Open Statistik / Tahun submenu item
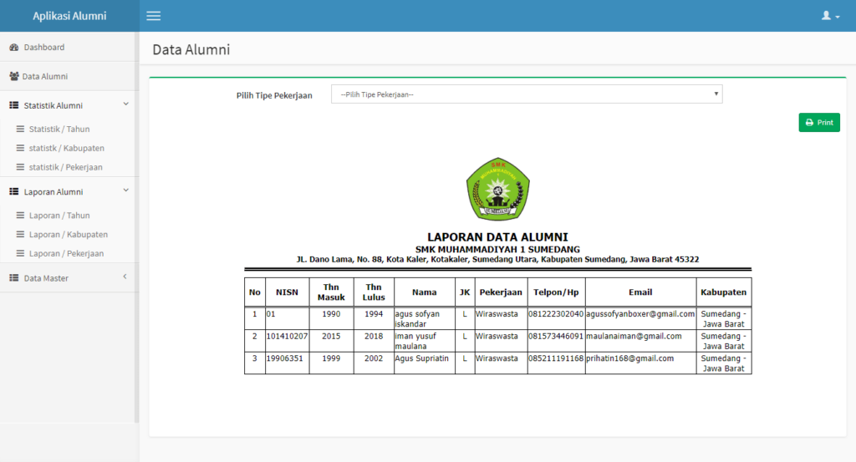Image resolution: width=856 pixels, height=462 pixels. pos(59,129)
